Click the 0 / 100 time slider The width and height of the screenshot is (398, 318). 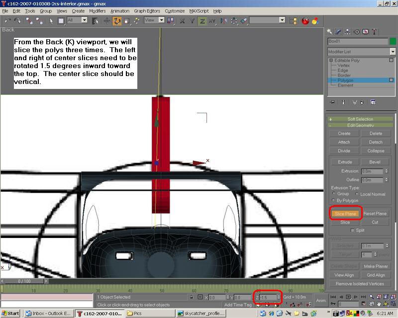tap(24, 281)
